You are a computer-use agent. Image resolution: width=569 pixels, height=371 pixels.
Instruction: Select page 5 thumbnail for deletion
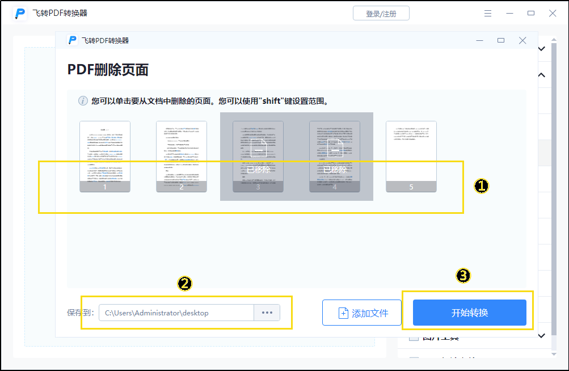pyautogui.click(x=411, y=157)
